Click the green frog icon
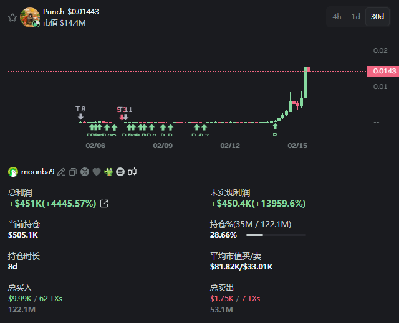399x323 pixels. (108, 172)
